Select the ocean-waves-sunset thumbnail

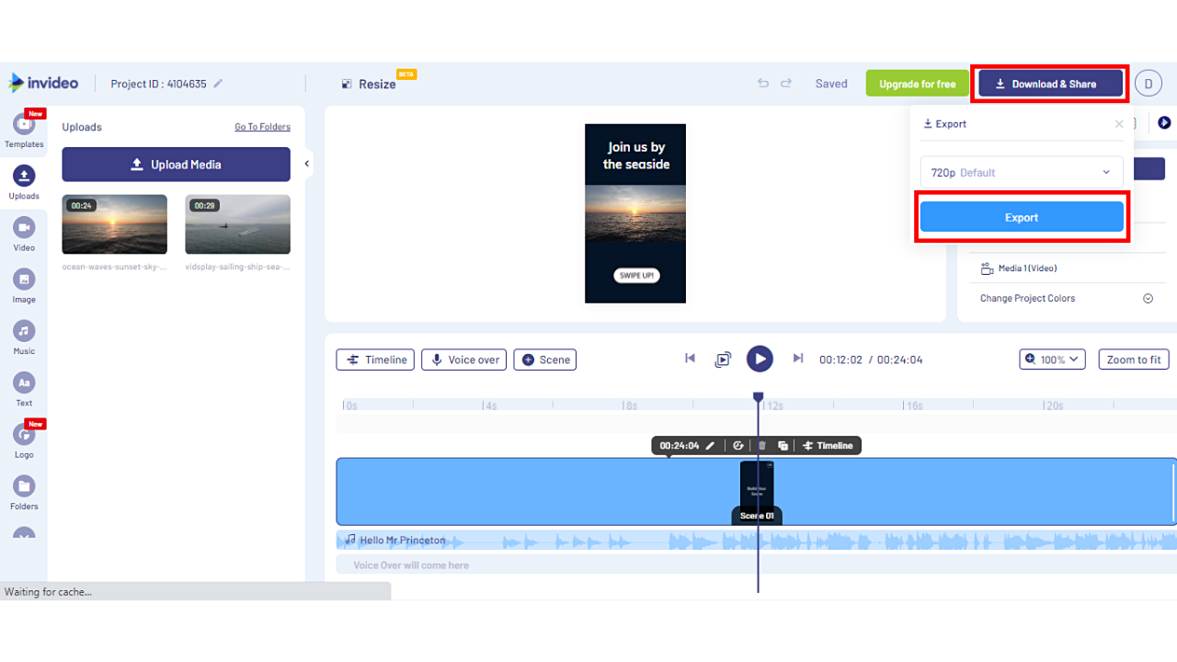(114, 223)
